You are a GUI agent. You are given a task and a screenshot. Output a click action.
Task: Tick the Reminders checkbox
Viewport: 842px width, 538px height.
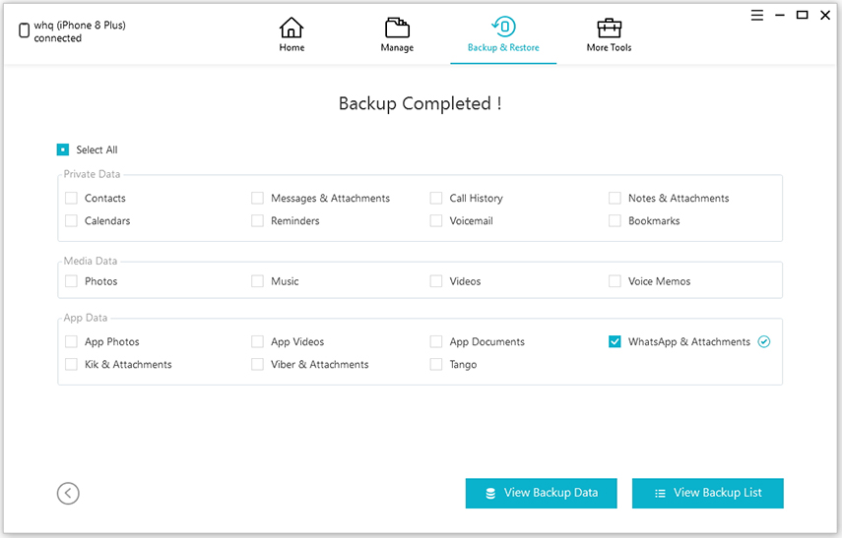(257, 220)
